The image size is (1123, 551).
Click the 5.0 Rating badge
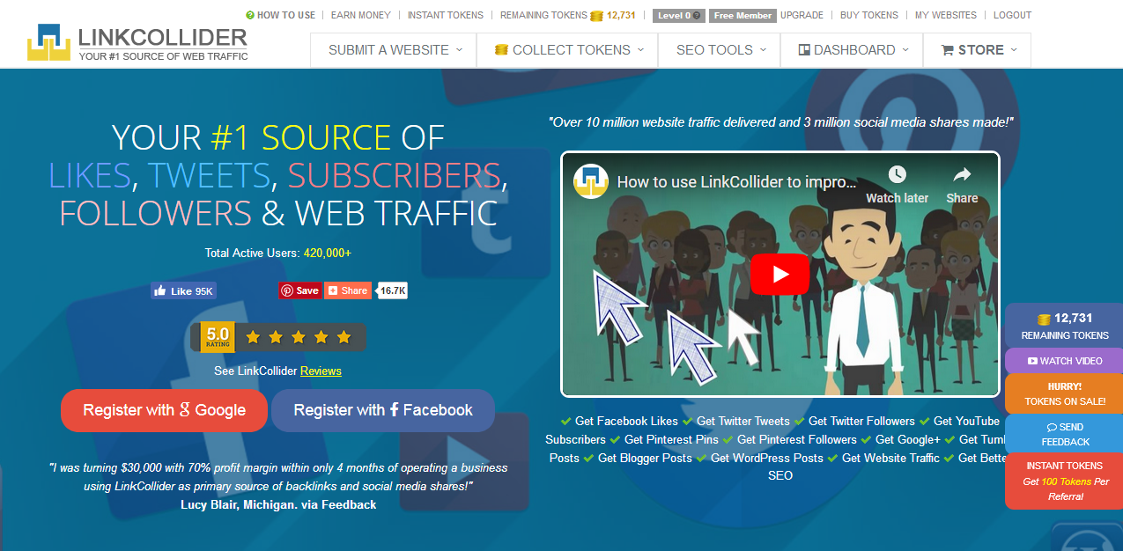(x=218, y=337)
